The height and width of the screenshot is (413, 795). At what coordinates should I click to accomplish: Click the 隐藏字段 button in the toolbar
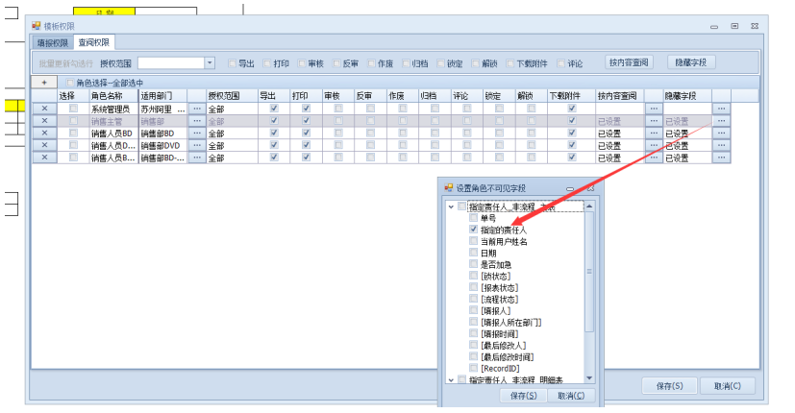click(x=690, y=62)
